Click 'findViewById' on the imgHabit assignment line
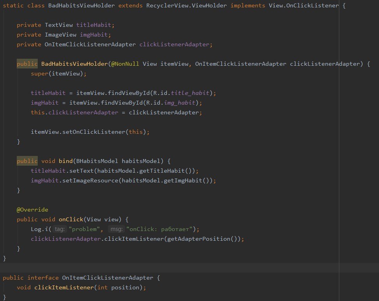 tap(122, 103)
